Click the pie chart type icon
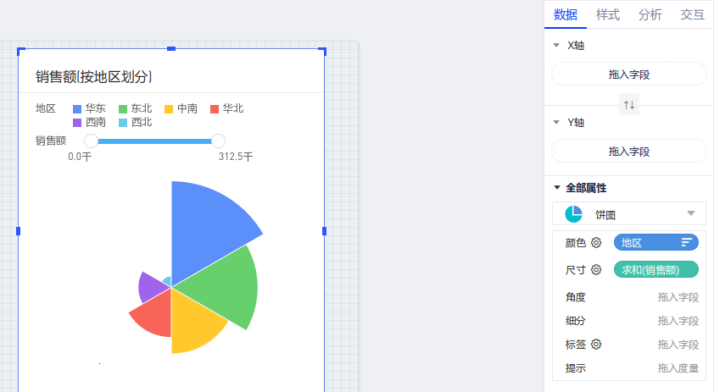714x392 pixels. pos(573,214)
